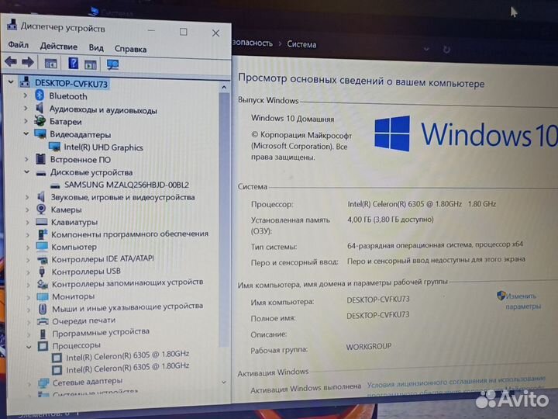
Task: Select the first Intel(R) Celeron(R) 6305 entry
Action: tap(127, 355)
